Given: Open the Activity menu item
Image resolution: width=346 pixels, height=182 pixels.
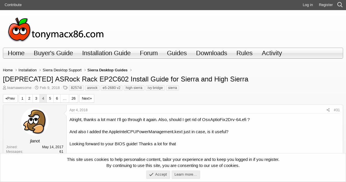Looking at the screenshot, I should pyautogui.click(x=272, y=53).
